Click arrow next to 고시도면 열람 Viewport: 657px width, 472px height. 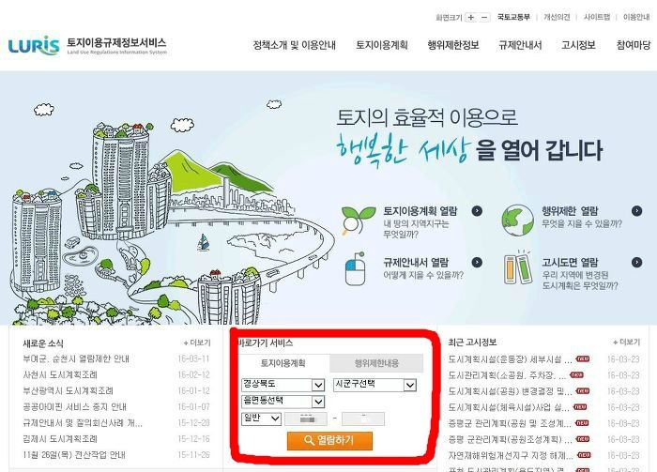637,262
